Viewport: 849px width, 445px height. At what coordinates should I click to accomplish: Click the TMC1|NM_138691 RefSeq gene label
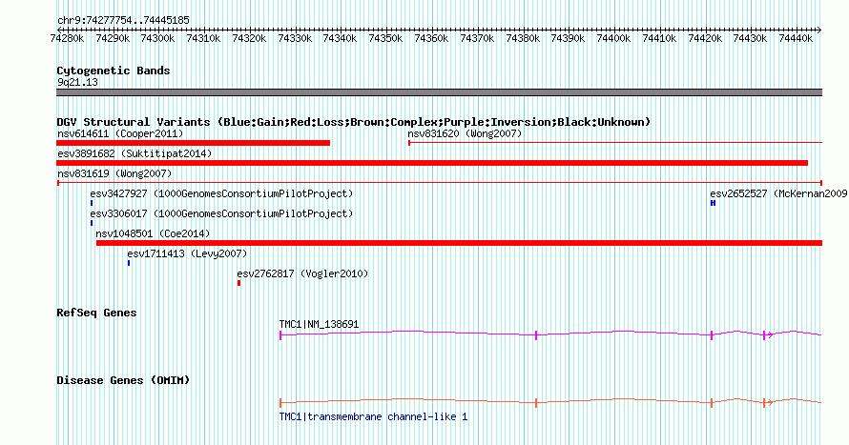pos(319,324)
